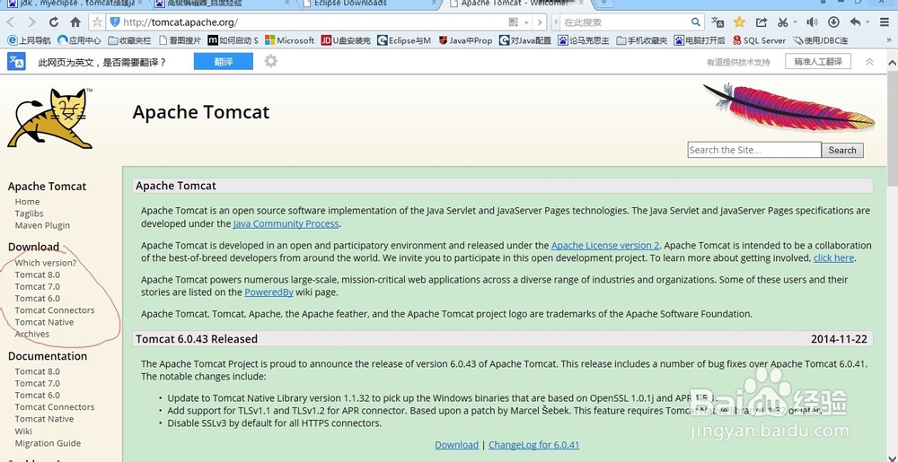Reload the Tomcat page

pyautogui.click(x=54, y=22)
